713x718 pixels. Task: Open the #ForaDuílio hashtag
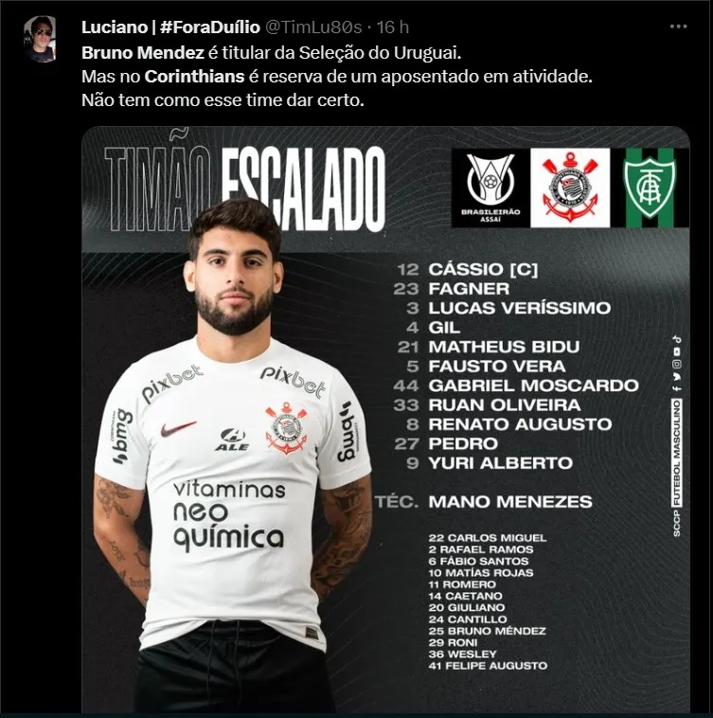point(210,27)
